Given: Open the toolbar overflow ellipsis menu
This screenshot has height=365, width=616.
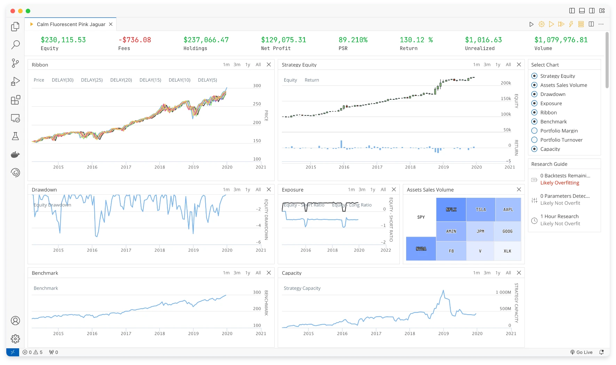Looking at the screenshot, I should (601, 24).
